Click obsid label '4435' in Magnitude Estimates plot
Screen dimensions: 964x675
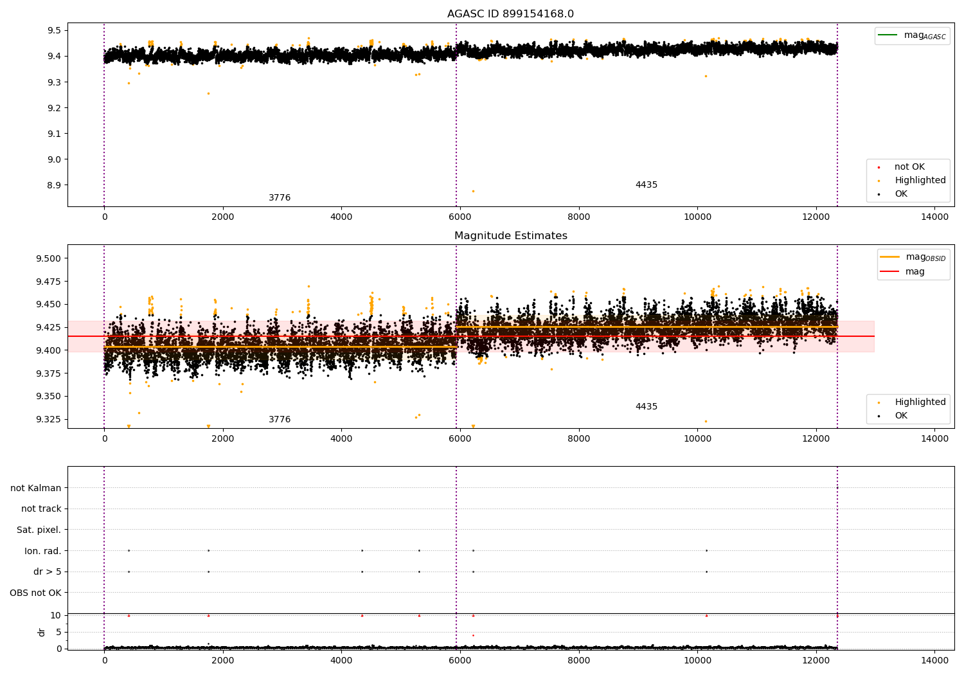(x=647, y=407)
